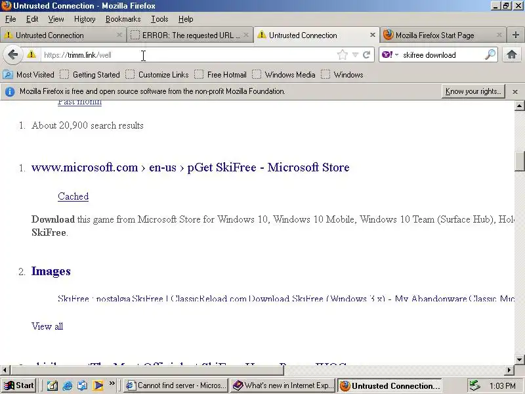Click About 20,900 search results text
The image size is (525, 394).
[87, 125]
